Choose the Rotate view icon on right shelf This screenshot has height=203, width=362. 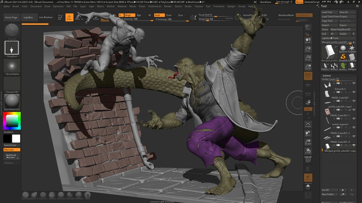click(308, 151)
